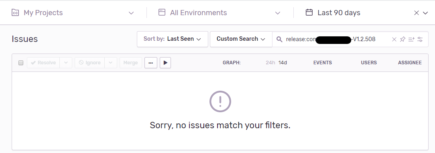Click the My Projects folder icon
435x153 pixels.
click(x=15, y=13)
